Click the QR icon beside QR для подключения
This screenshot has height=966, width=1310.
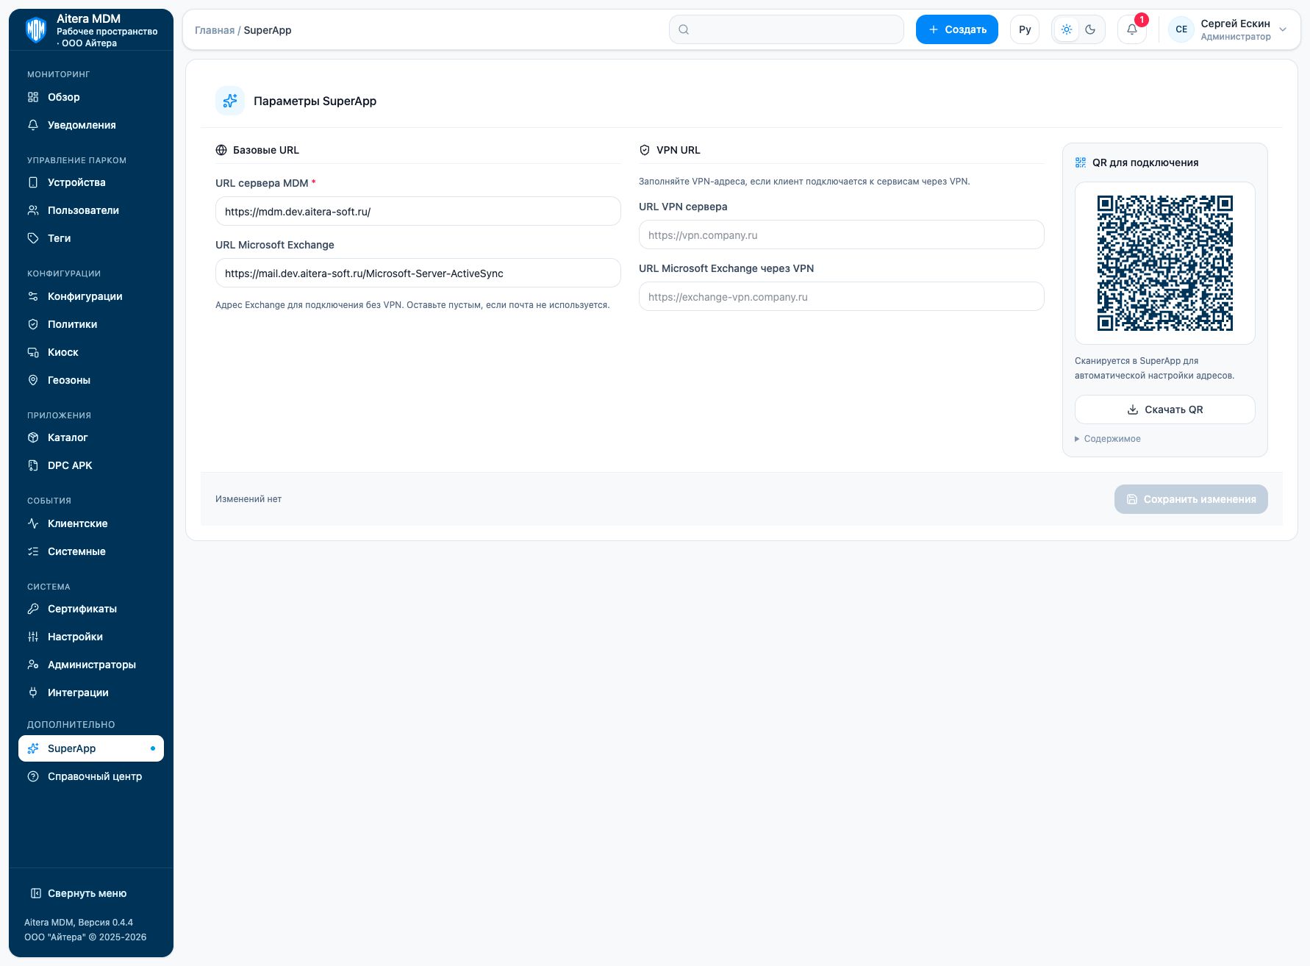[x=1081, y=162]
